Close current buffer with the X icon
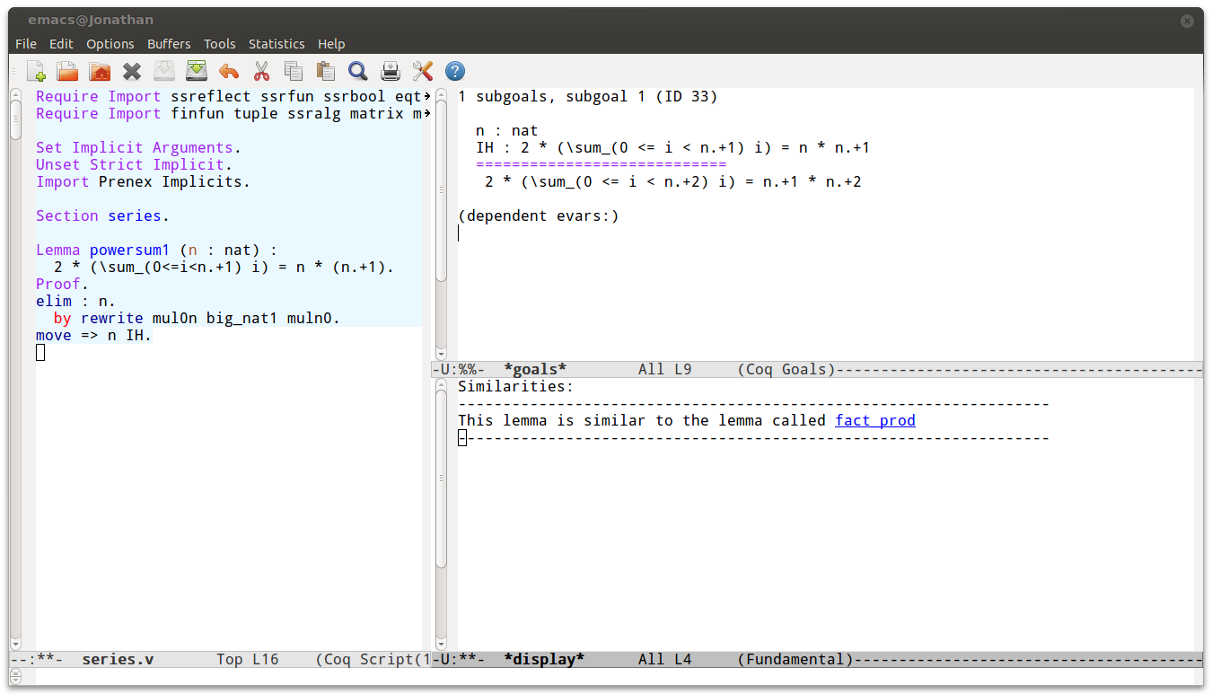 pyautogui.click(x=132, y=71)
